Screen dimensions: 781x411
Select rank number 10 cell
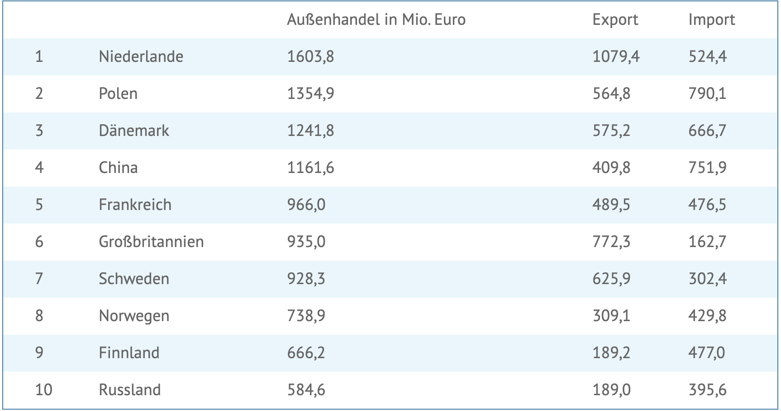[43, 390]
